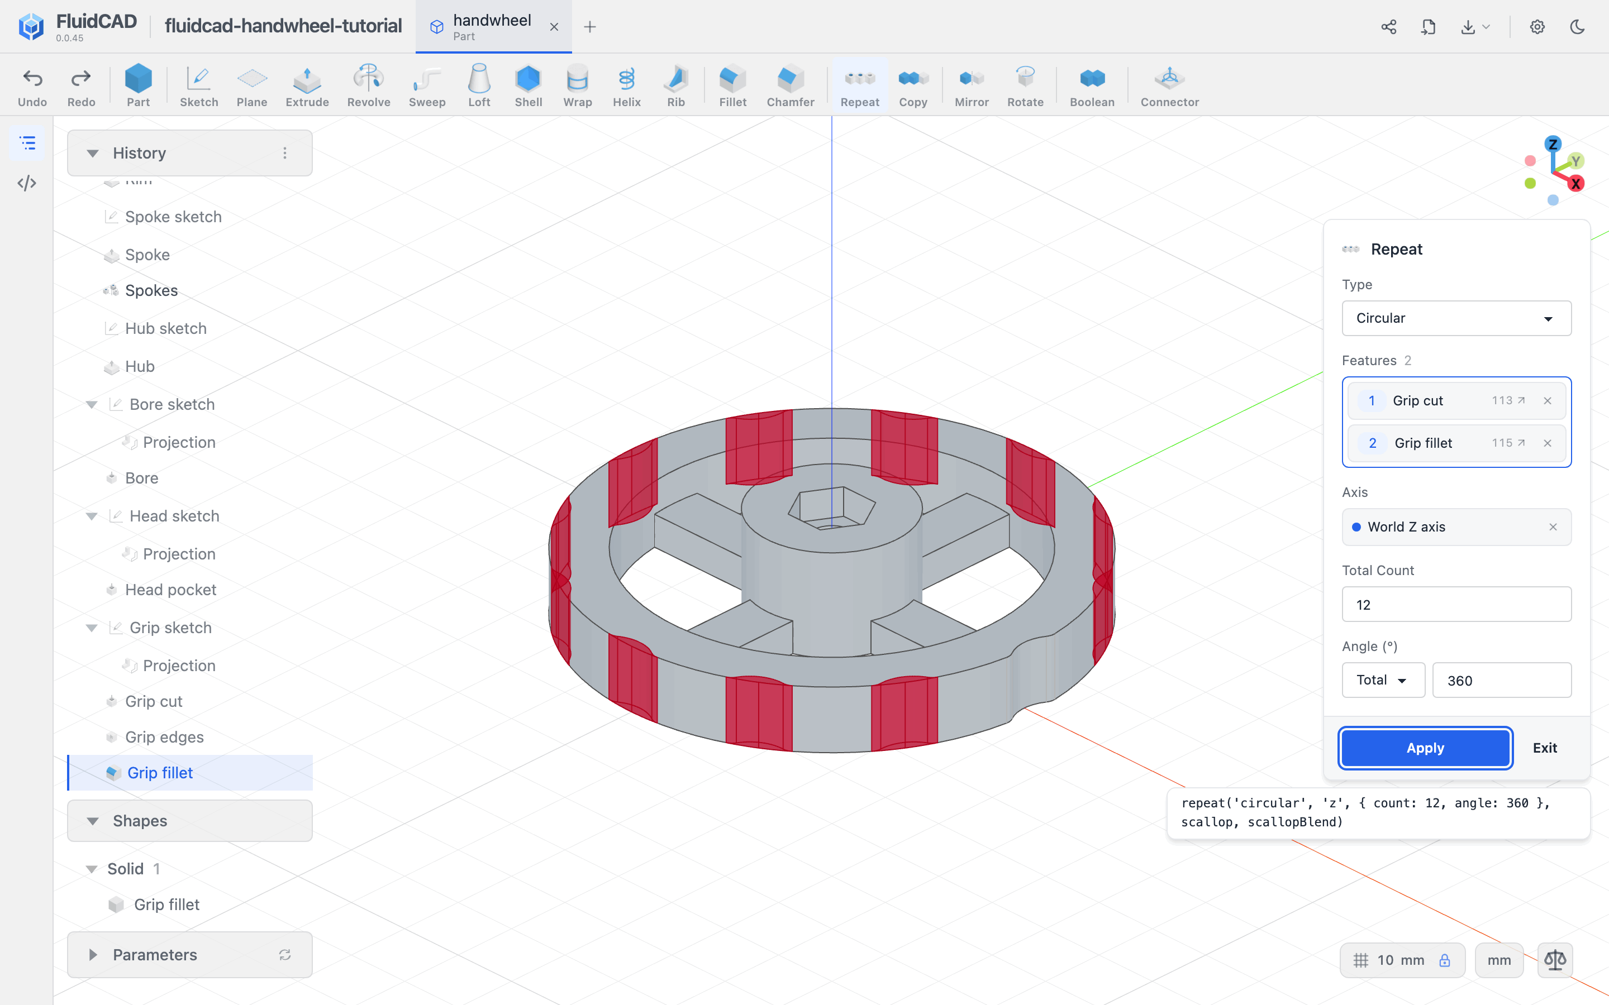The width and height of the screenshot is (1609, 1005).
Task: Select the Shell tool
Action: (528, 86)
